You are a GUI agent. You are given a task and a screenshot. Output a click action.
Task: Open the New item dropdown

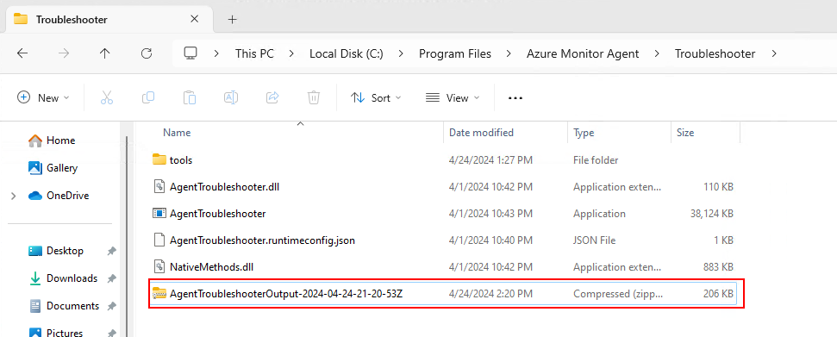[x=43, y=97]
